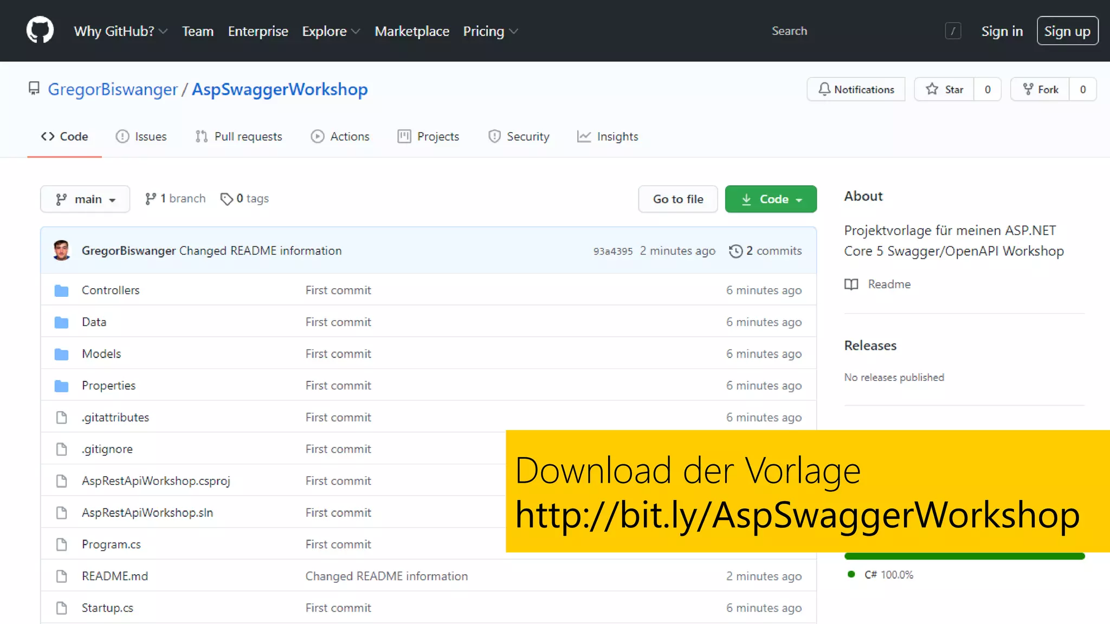The height and width of the screenshot is (624, 1110).
Task: Open the main branch dropdown
Action: pyautogui.click(x=85, y=199)
